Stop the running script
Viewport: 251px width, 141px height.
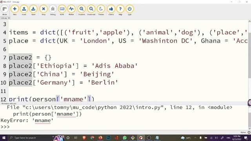(x=44, y=10)
